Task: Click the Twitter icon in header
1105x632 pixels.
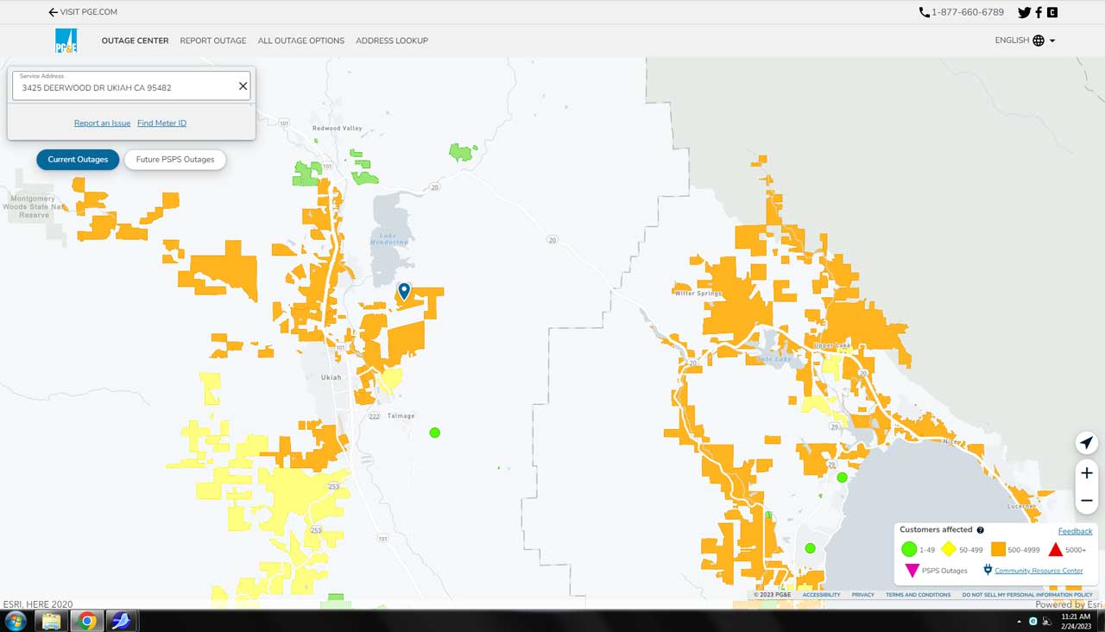Action: 1024,13
